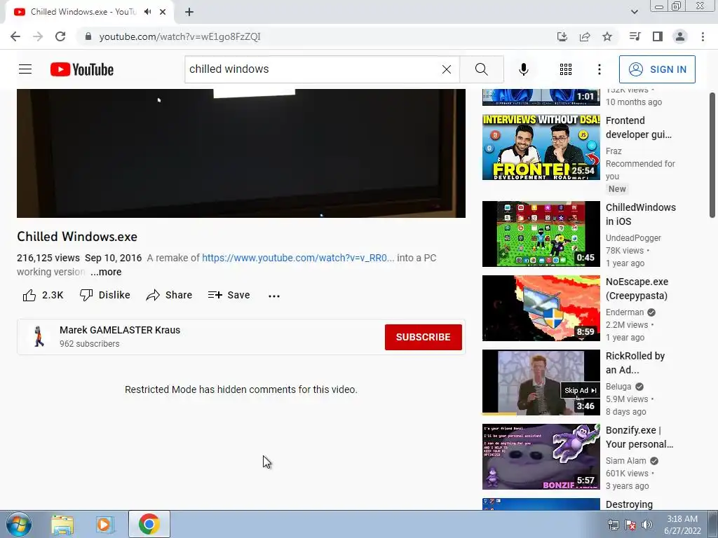
Task: Open RickRolled by an Ad thumbnail
Action: pos(541,382)
